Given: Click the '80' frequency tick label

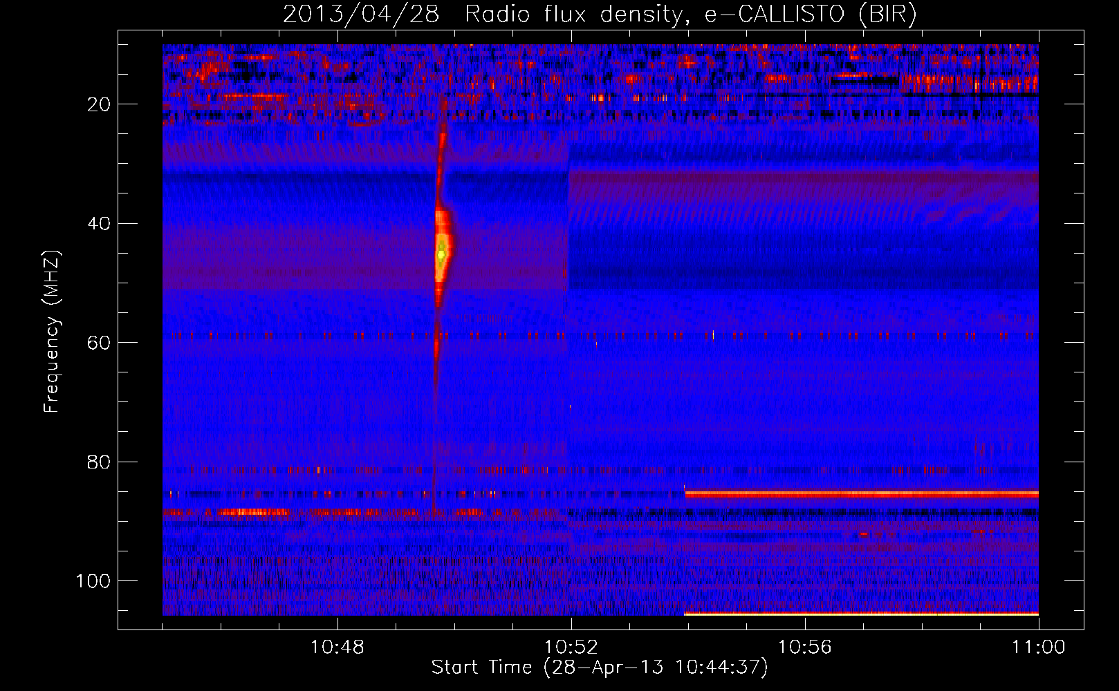Looking at the screenshot, I should [99, 462].
